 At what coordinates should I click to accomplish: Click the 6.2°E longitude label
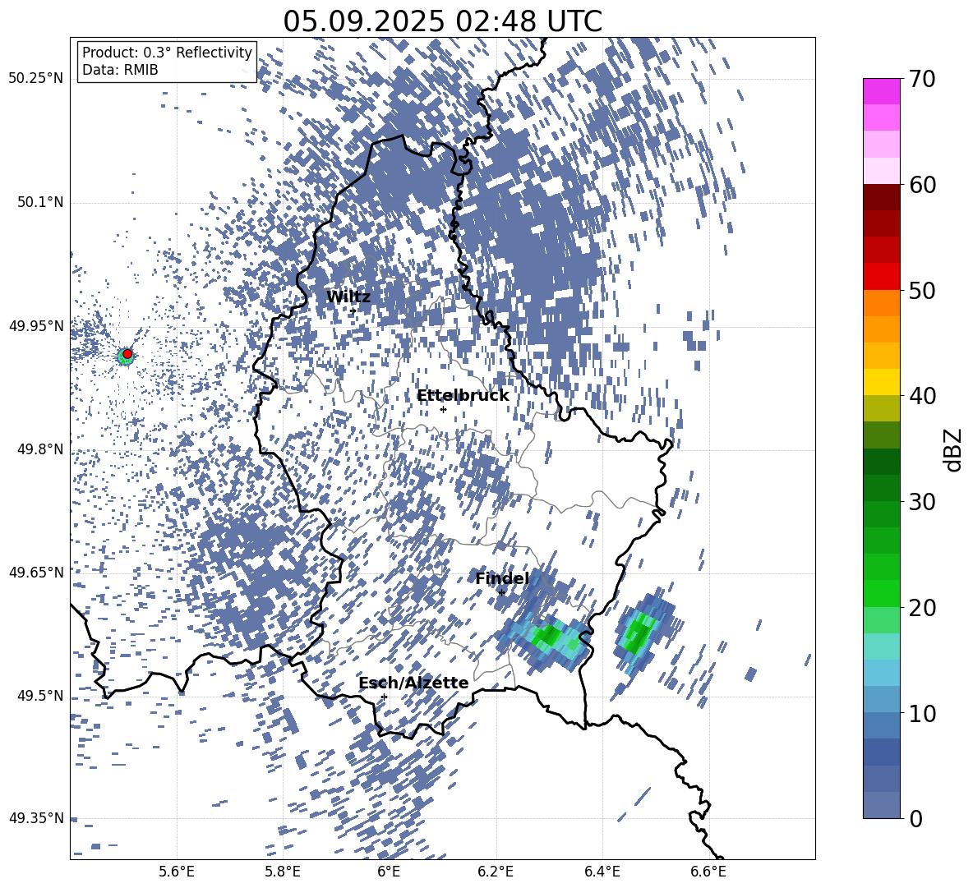(x=496, y=872)
